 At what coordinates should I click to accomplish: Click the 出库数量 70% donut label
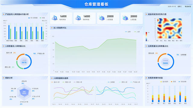coord(181,55)
